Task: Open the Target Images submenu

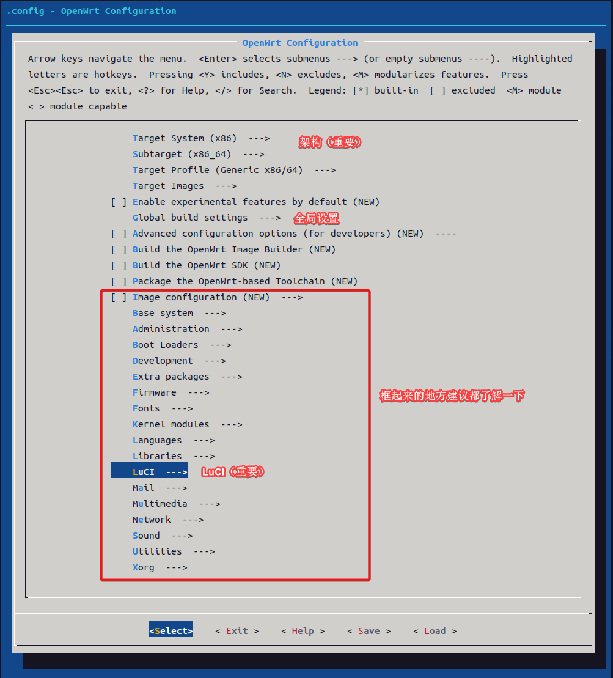Action: pyautogui.click(x=185, y=186)
